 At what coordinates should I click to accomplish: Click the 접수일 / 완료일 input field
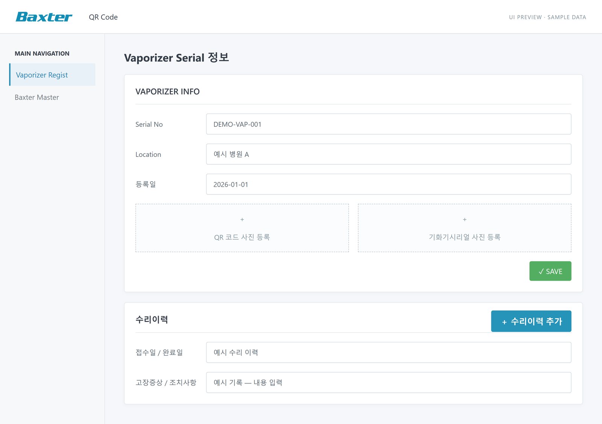point(389,353)
